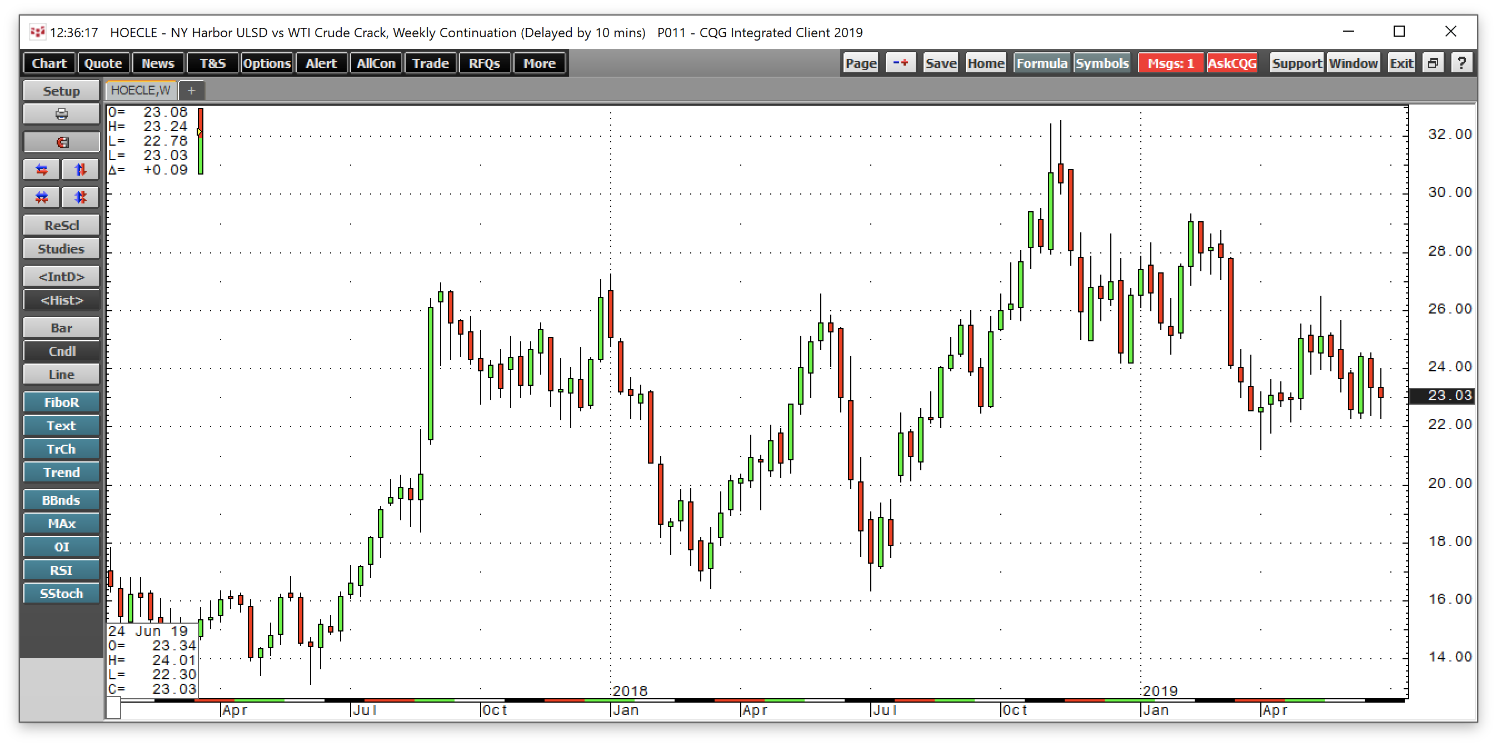Add the OI open interest study
This screenshot has height=746, width=1497.
tap(61, 546)
